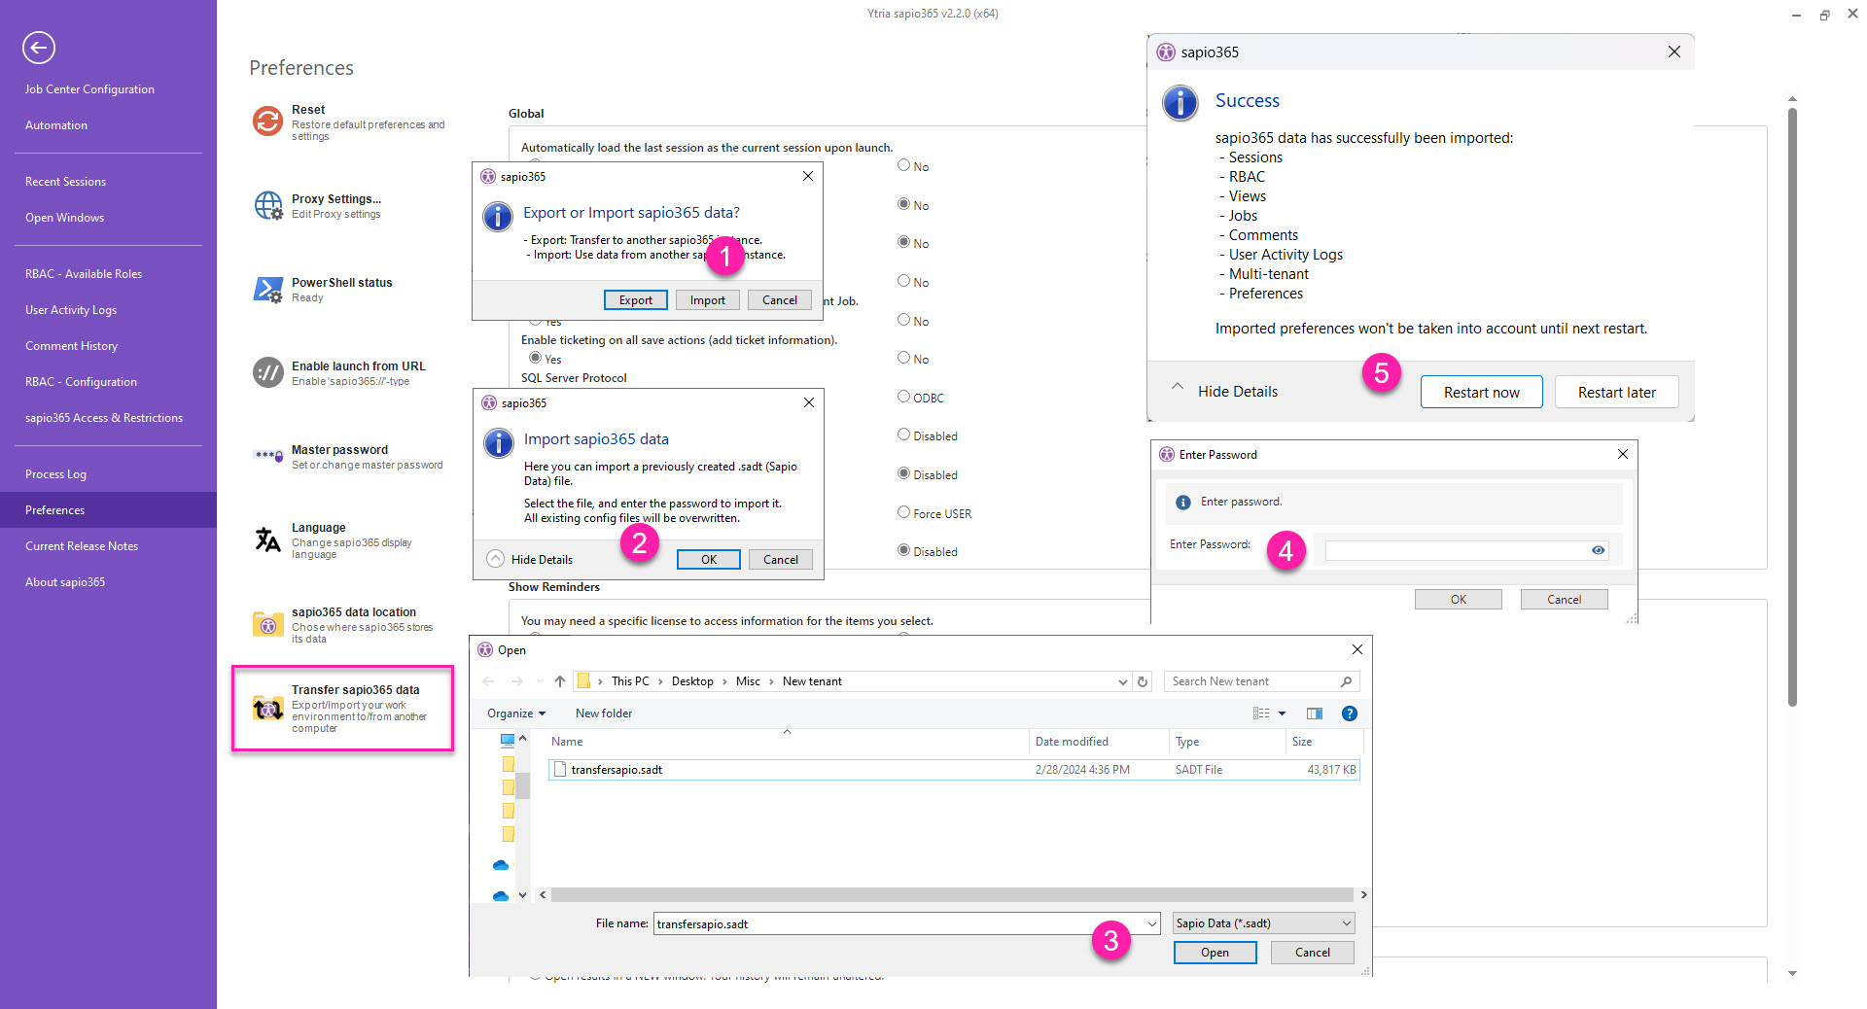Click navigation pane scrollbar thumb in Open dialog
The image size is (1867, 1009).
(x=522, y=784)
